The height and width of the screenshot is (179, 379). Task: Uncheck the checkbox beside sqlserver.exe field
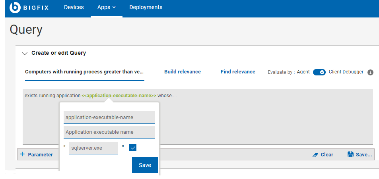click(133, 148)
